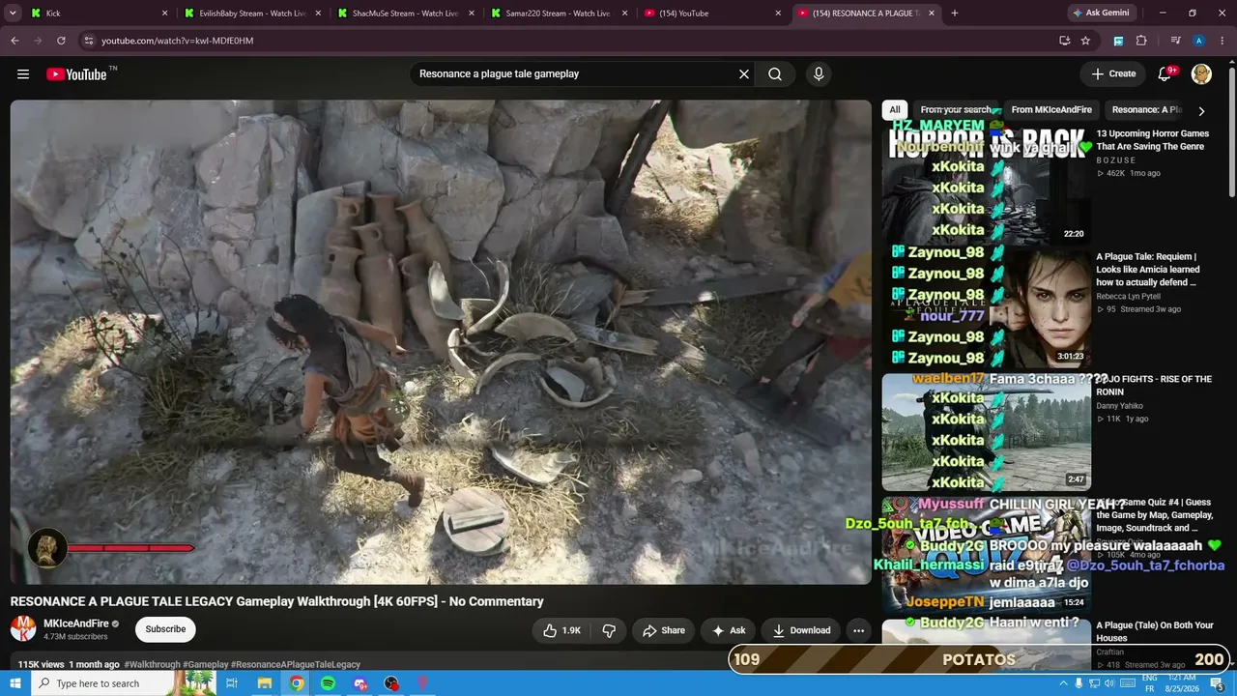Select From MKIceAndFire filter chip
Screen dimensions: 1237x696
tap(1051, 110)
